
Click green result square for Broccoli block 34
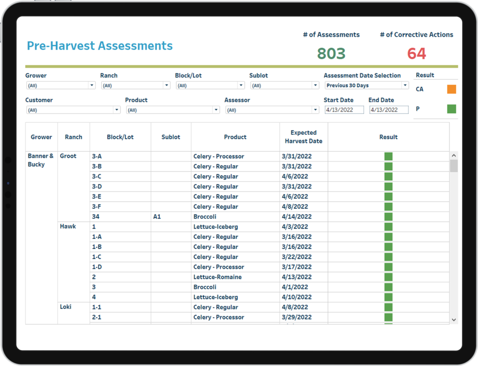pyautogui.click(x=388, y=217)
